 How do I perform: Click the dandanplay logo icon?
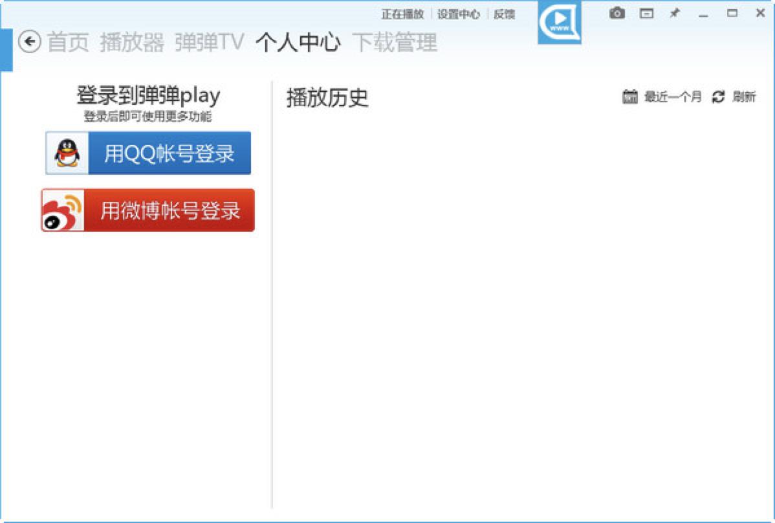[x=560, y=22]
